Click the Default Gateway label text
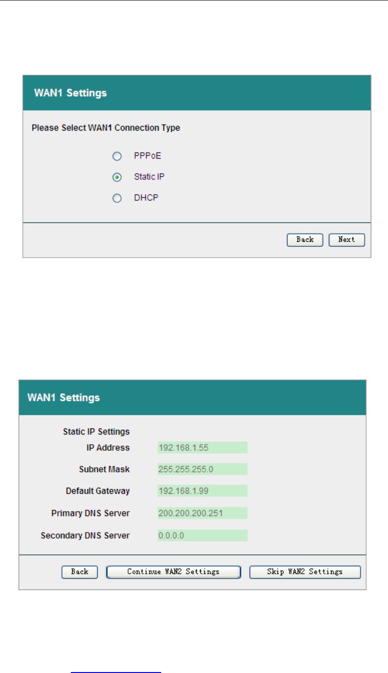The image size is (388, 673). click(98, 491)
